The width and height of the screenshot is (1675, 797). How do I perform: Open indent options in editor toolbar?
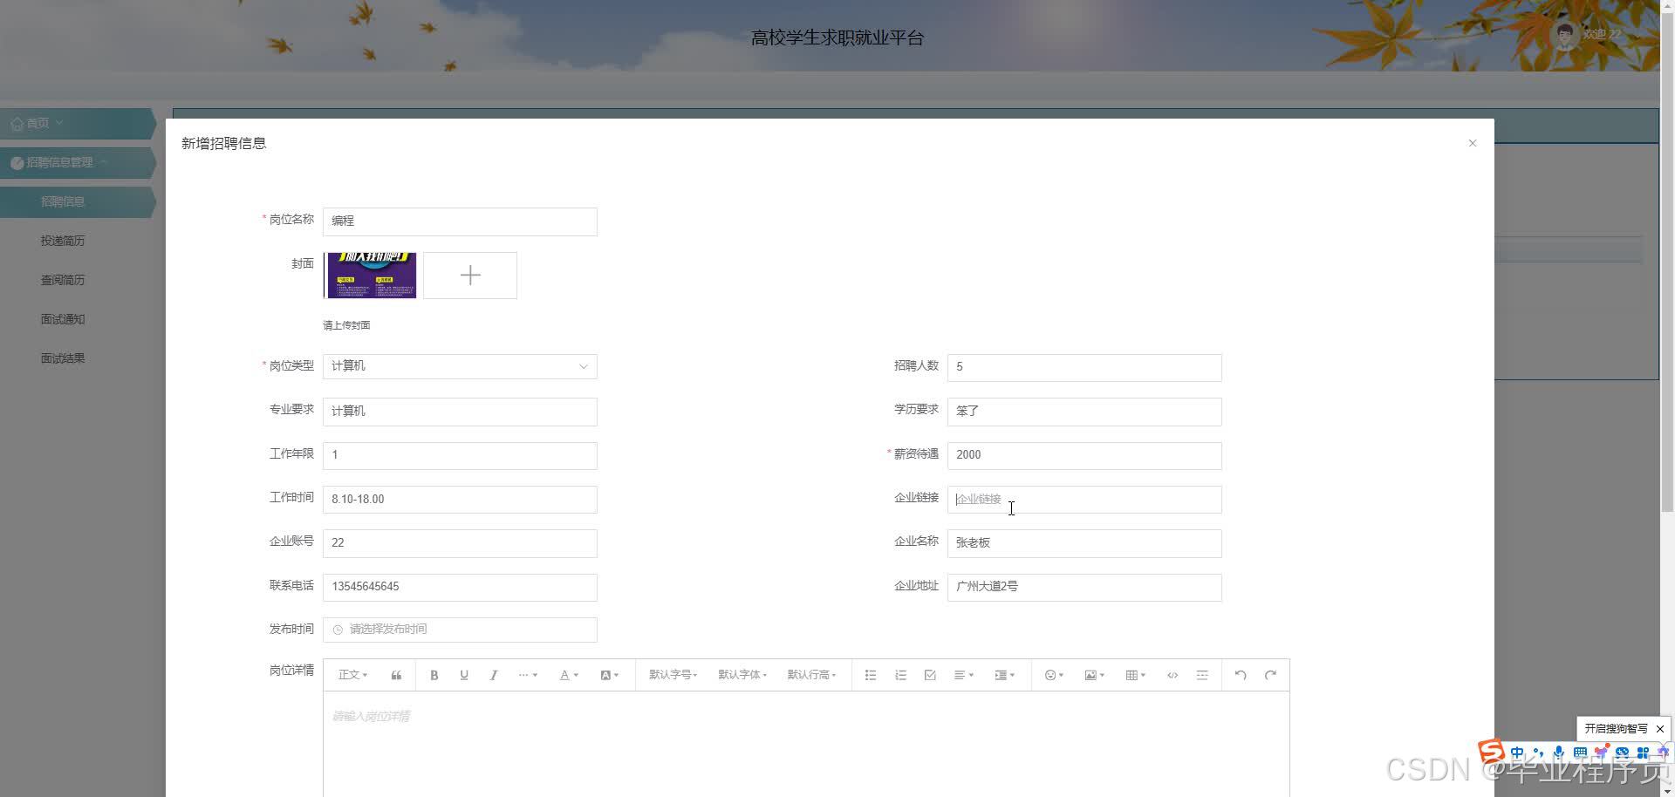(x=1004, y=675)
